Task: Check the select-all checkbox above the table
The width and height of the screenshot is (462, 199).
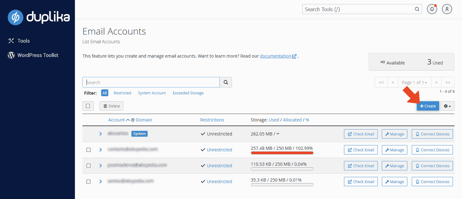Action: click(x=88, y=106)
